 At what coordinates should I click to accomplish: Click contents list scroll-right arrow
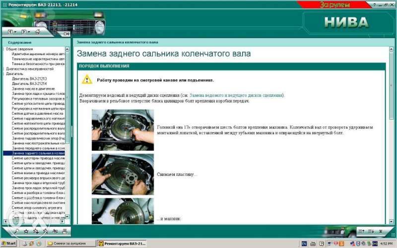point(63,221)
